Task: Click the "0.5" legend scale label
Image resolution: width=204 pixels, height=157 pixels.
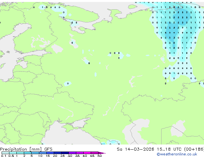Action: (x=11, y=156)
